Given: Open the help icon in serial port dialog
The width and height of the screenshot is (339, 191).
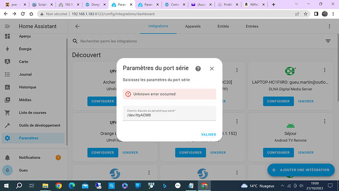Looking at the screenshot, I should tap(198, 68).
